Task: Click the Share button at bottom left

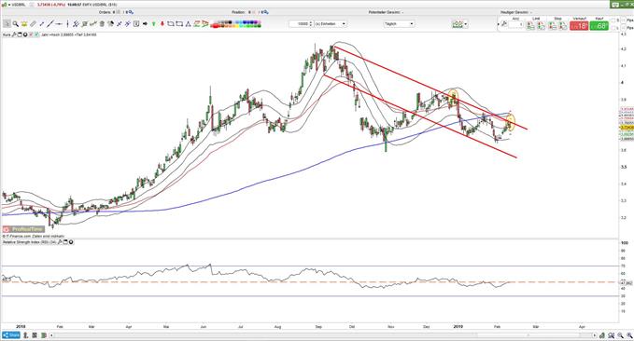Action: pyautogui.click(x=11, y=335)
